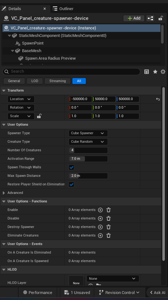Image resolution: width=168 pixels, height=300 pixels.
Task: Reset Location to default arrow
Action: coord(158,99)
